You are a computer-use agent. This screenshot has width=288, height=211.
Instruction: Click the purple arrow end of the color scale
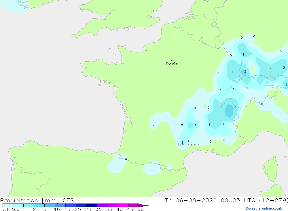(x=144, y=206)
